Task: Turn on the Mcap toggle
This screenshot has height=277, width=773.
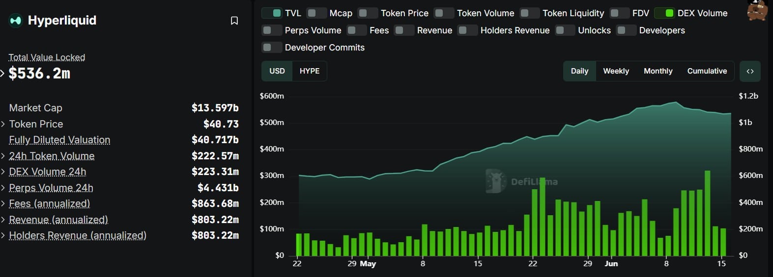Action: coord(316,13)
